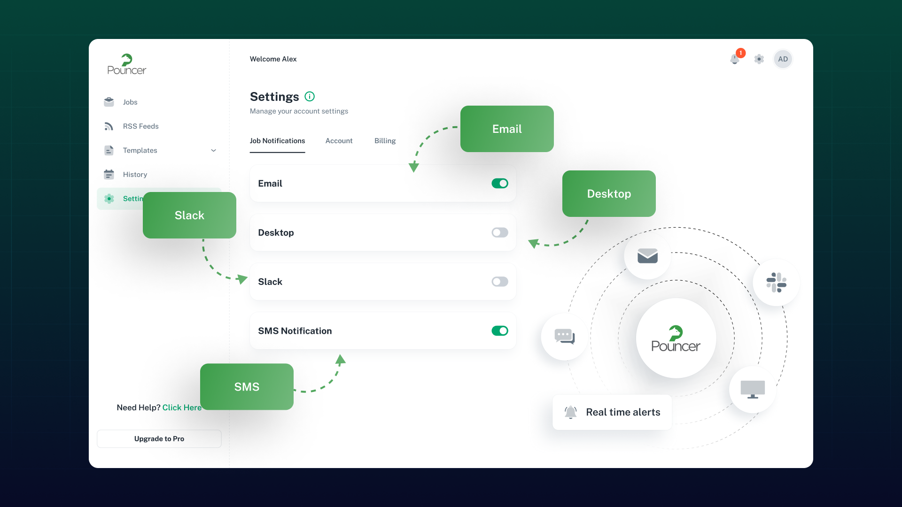Click the Pouncer logo in the sidebar
902x507 pixels.
pyautogui.click(x=126, y=63)
